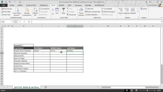The width and height of the screenshot is (163, 92).
Task: Click Remove Duplicates
Action: tap(92, 12)
